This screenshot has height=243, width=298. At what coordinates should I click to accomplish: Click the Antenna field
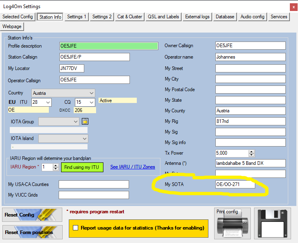coord(250,163)
